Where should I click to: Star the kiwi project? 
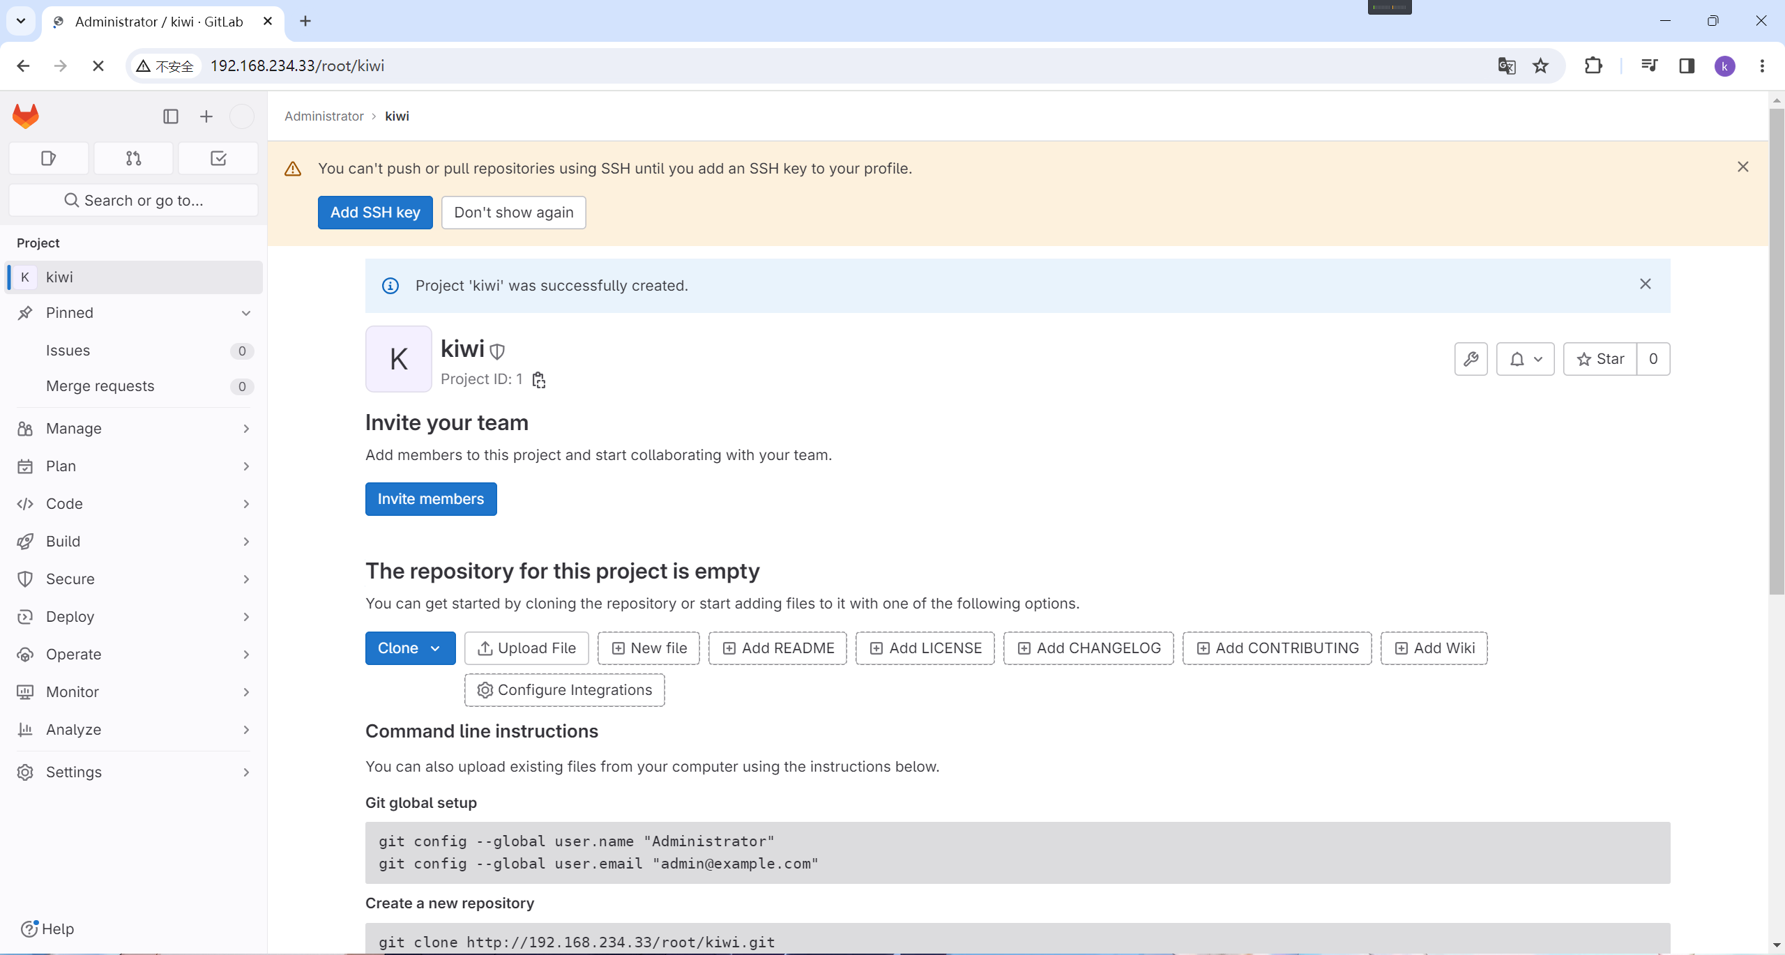pos(1600,359)
